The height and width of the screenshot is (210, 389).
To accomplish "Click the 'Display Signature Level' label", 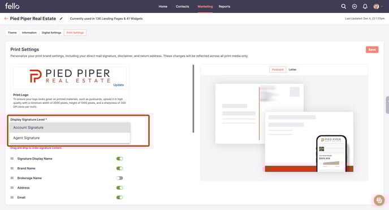I will click(x=28, y=120).
